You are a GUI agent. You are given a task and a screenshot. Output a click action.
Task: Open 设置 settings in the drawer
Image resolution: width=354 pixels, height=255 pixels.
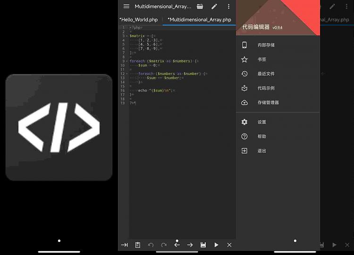pyautogui.click(x=278, y=122)
